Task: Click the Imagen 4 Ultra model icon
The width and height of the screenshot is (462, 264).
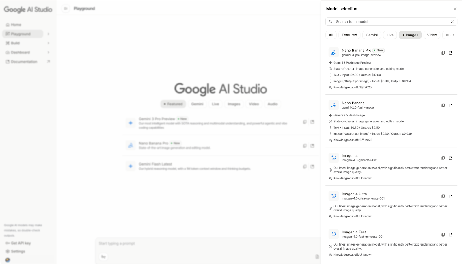Action: pyautogui.click(x=334, y=196)
